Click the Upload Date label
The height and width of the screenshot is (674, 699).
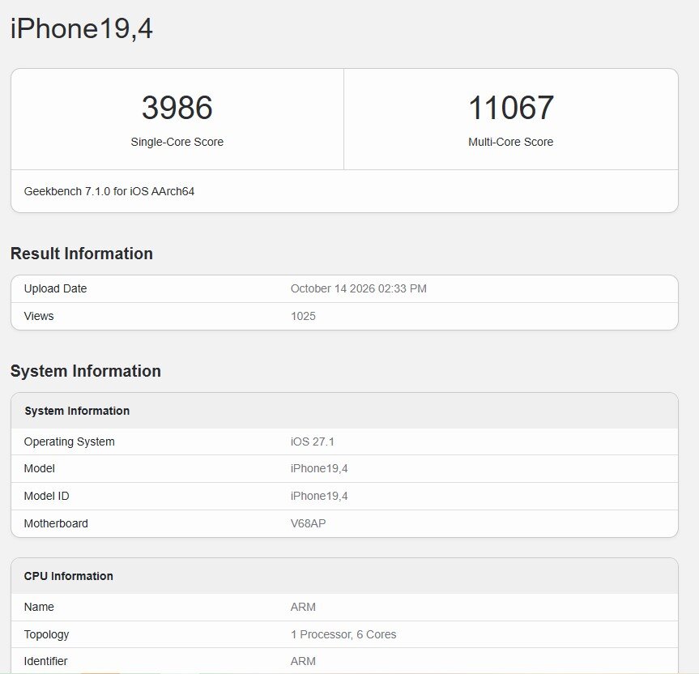[55, 288]
